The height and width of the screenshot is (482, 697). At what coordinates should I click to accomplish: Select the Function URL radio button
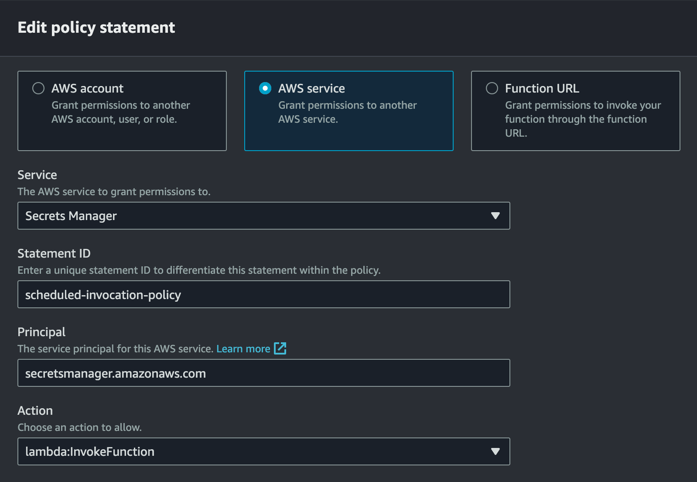(492, 88)
